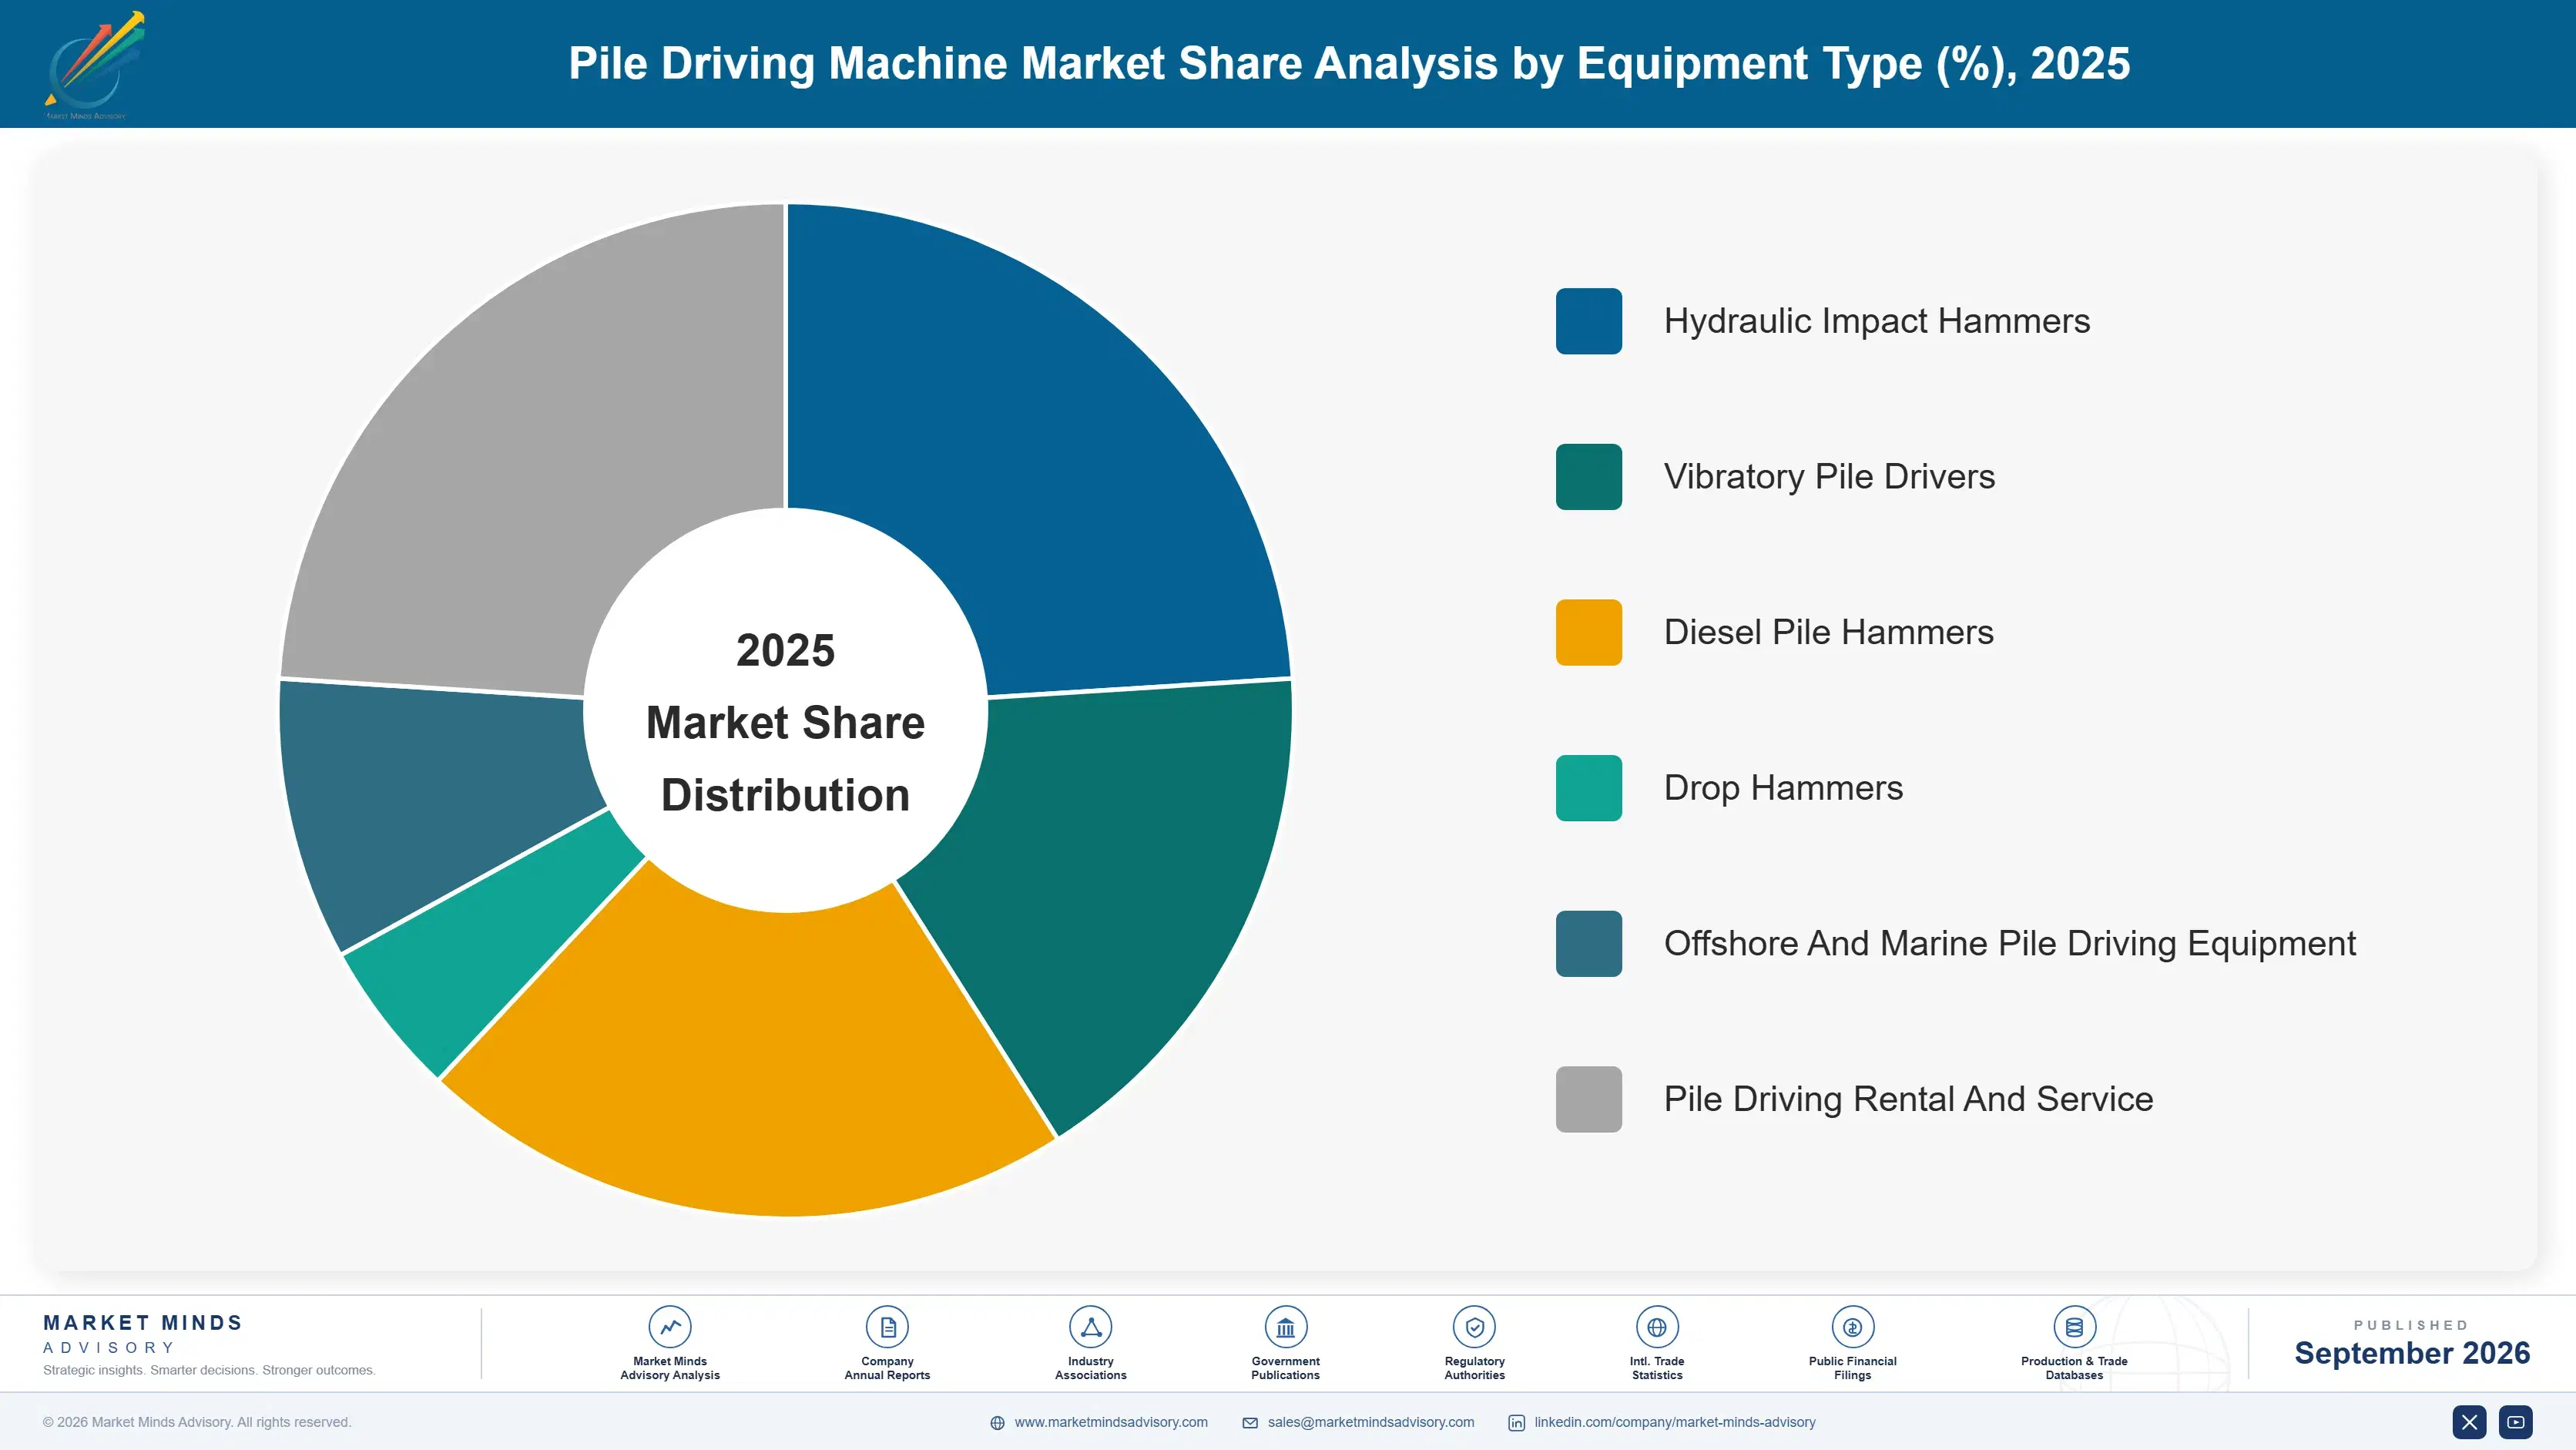Screen dimensions: 2576x1450
Task: Click the chart title heading text
Action: [1349, 63]
